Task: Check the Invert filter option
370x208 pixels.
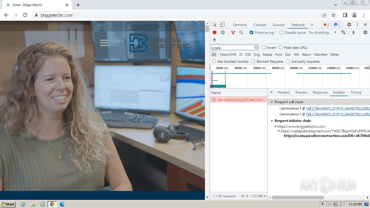Action: pyautogui.click(x=264, y=48)
